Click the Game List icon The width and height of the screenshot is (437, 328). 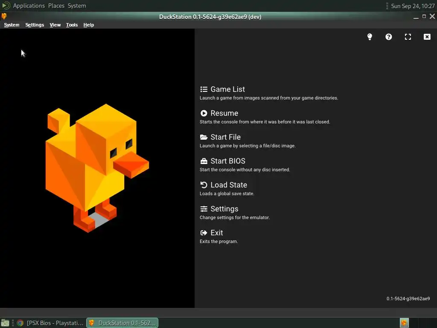[204, 89]
